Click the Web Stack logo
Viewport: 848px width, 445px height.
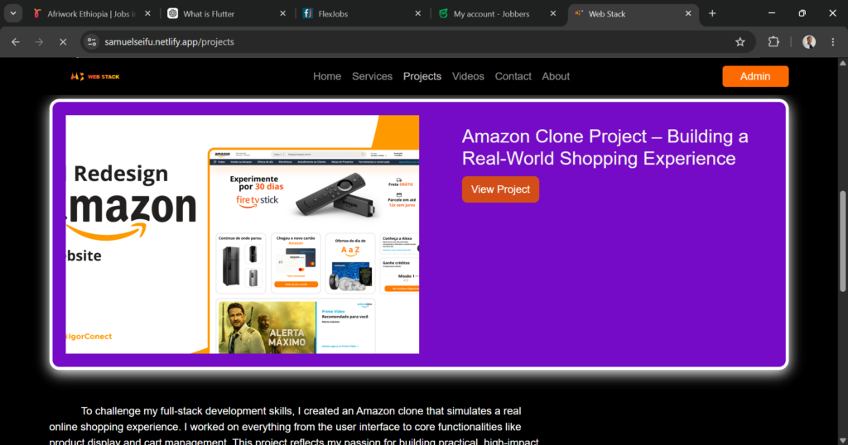pos(95,77)
